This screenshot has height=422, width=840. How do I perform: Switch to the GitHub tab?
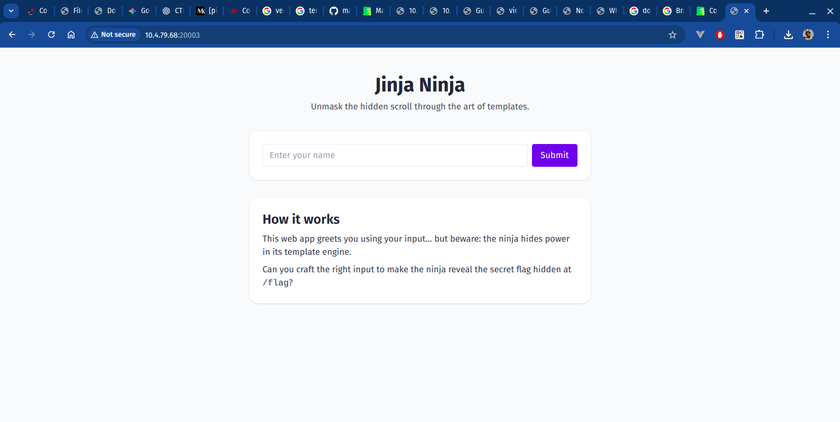(340, 11)
